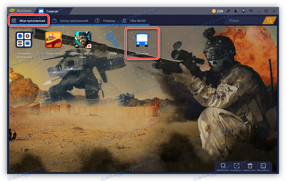Click the Поиск search field
The height and width of the screenshot is (181, 286).
click(x=243, y=21)
